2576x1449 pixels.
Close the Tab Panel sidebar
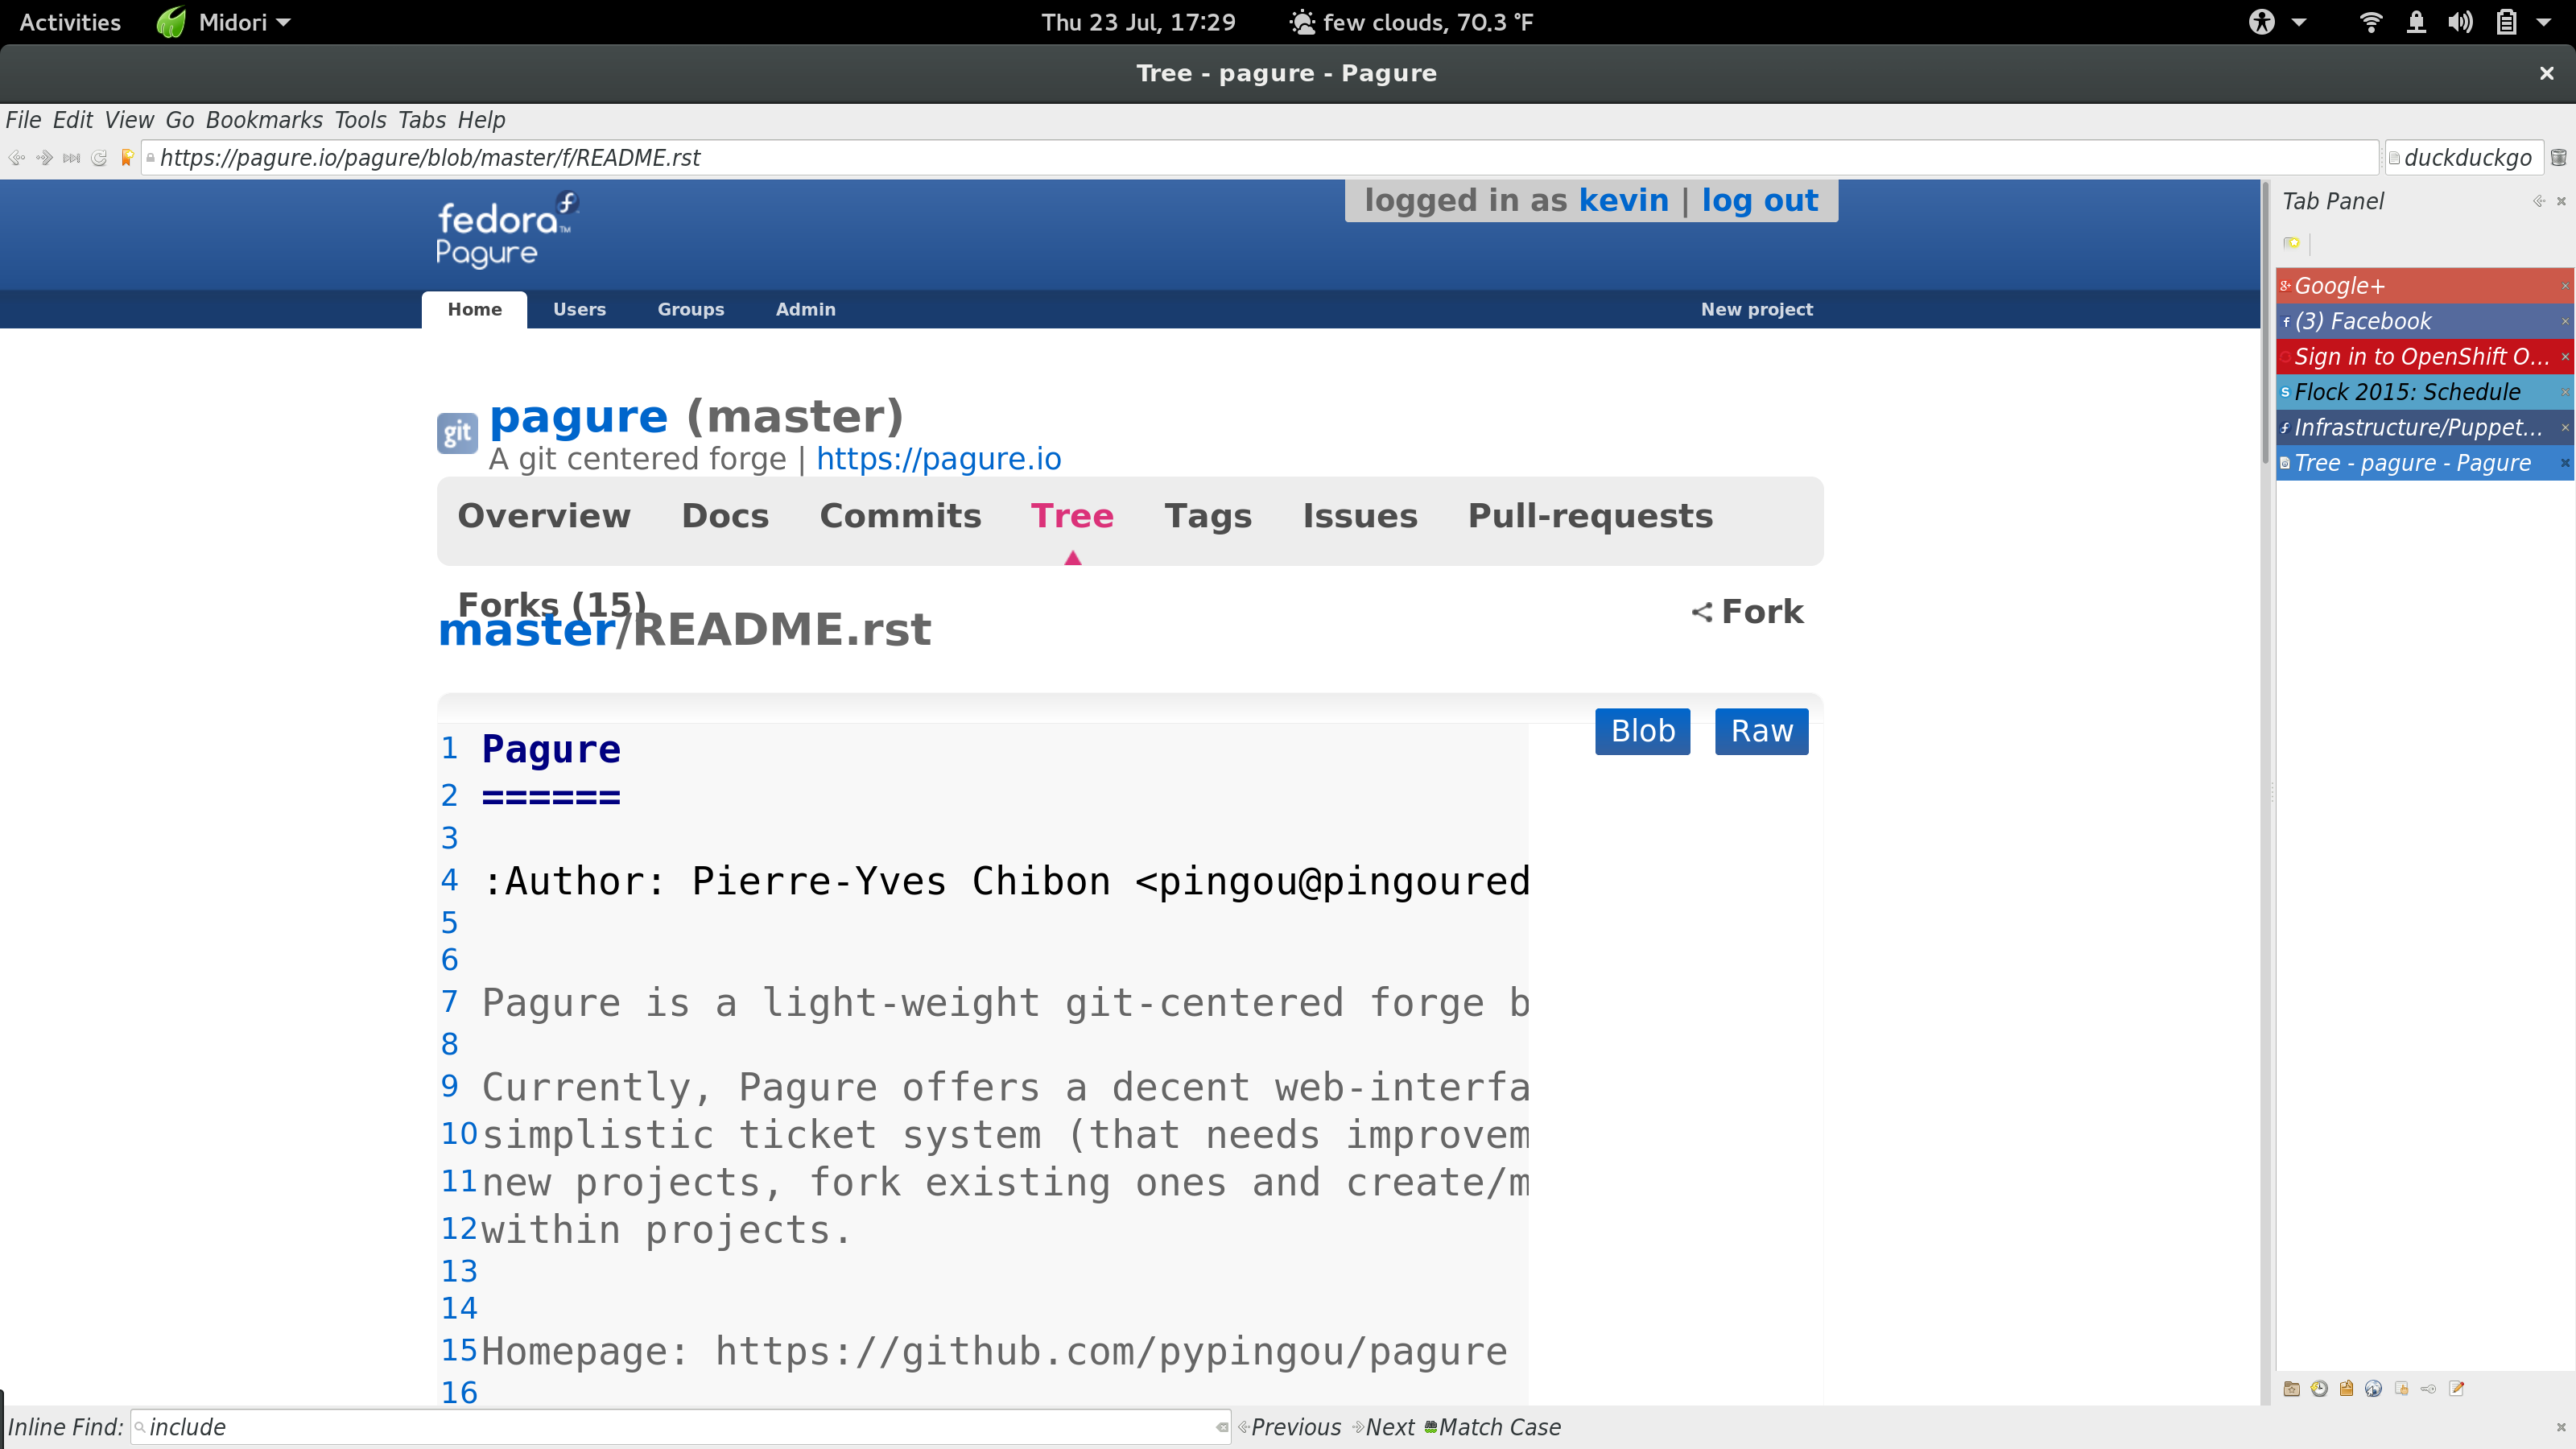point(2561,201)
